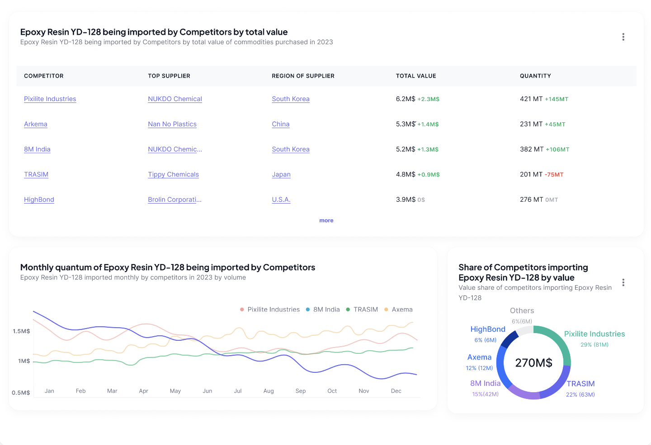Open the options menu on the share donut chart

pyautogui.click(x=623, y=282)
